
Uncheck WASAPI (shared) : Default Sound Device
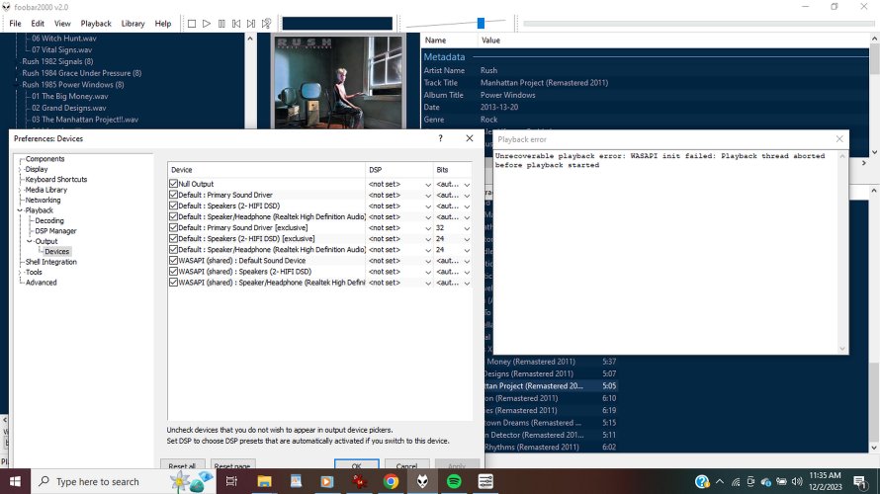point(173,261)
